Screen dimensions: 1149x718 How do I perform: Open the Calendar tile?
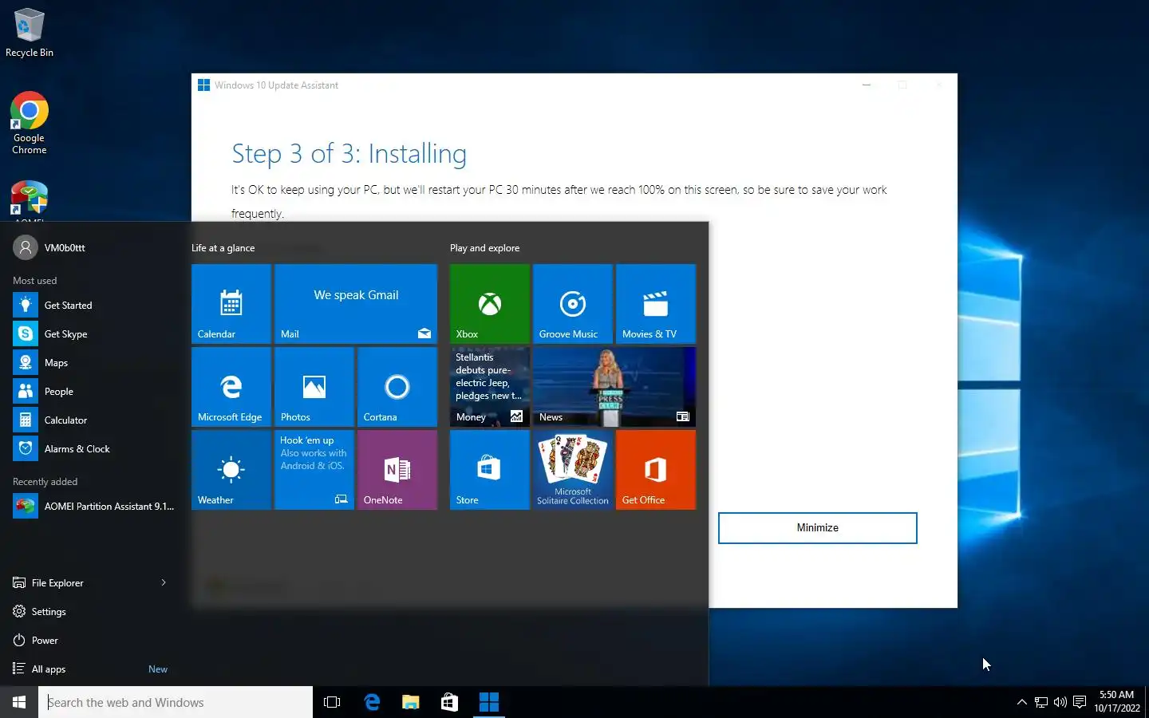(x=231, y=304)
